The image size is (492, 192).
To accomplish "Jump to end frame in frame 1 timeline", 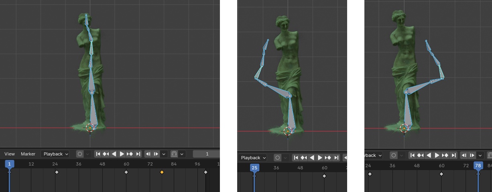I will [x=138, y=154].
